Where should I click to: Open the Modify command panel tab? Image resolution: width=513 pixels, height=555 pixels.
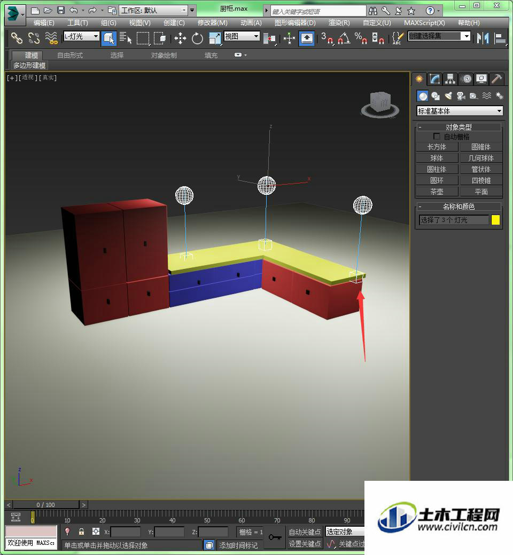click(x=434, y=78)
